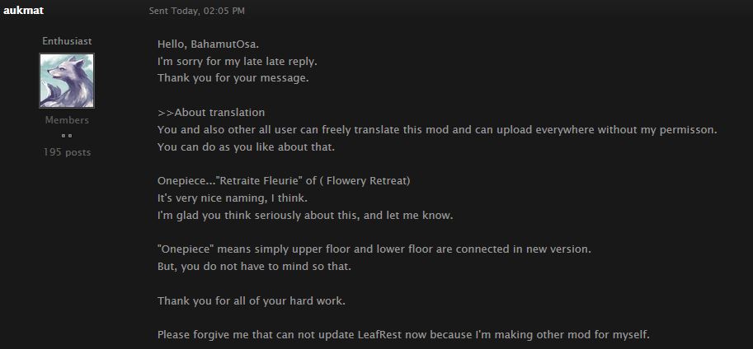Click the Sent Today 02:05 PM timestamp

[x=196, y=12]
